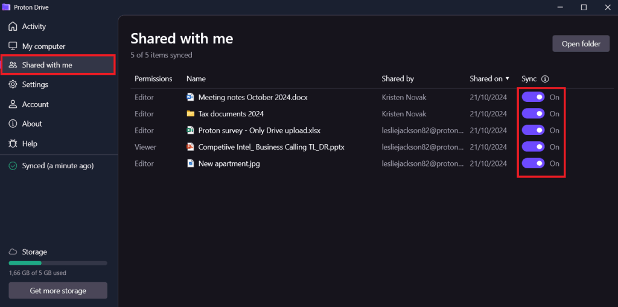618x307 pixels.
Task: Click the Account person icon
Action: click(x=13, y=104)
